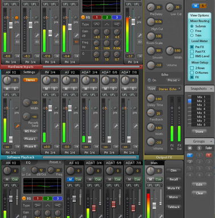The height and width of the screenshot is (218, 215).
Task: Open wrench settings on Software Playback PH 3/4
Action: (x=57, y=126)
